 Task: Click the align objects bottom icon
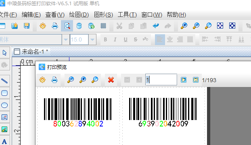pos(241,39)
